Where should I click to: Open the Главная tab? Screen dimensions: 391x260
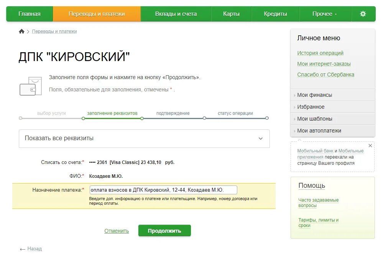[30, 14]
